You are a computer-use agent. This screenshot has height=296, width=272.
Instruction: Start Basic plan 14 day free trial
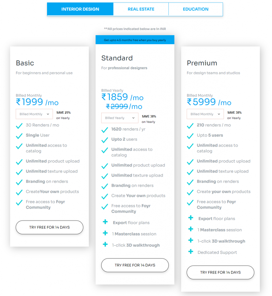(x=49, y=227)
